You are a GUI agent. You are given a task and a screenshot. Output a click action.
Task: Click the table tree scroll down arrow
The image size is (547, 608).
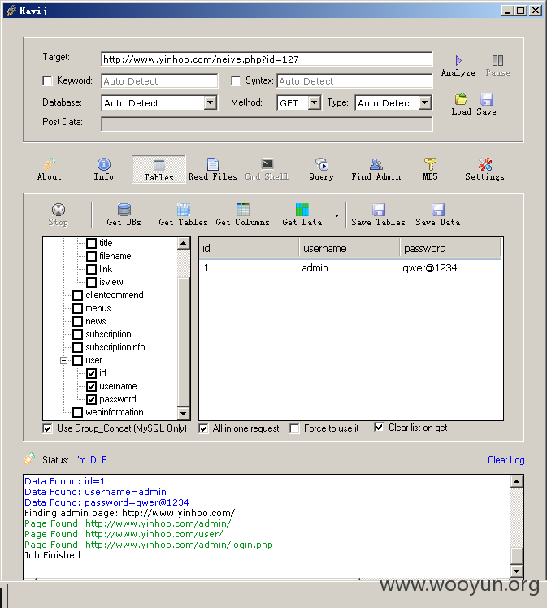[184, 414]
